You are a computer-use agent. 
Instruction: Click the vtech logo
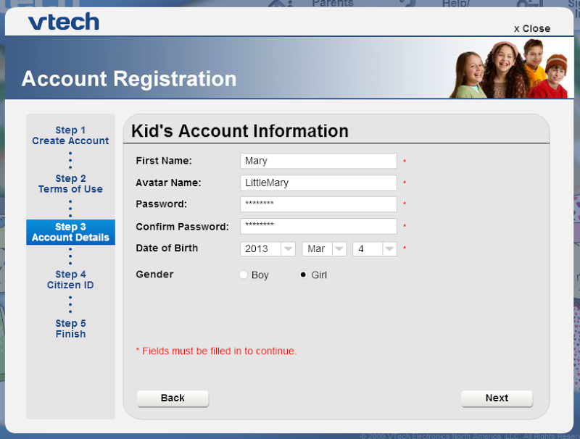tap(64, 22)
